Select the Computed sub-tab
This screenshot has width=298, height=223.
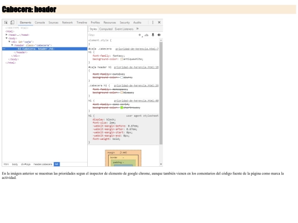click(106, 29)
